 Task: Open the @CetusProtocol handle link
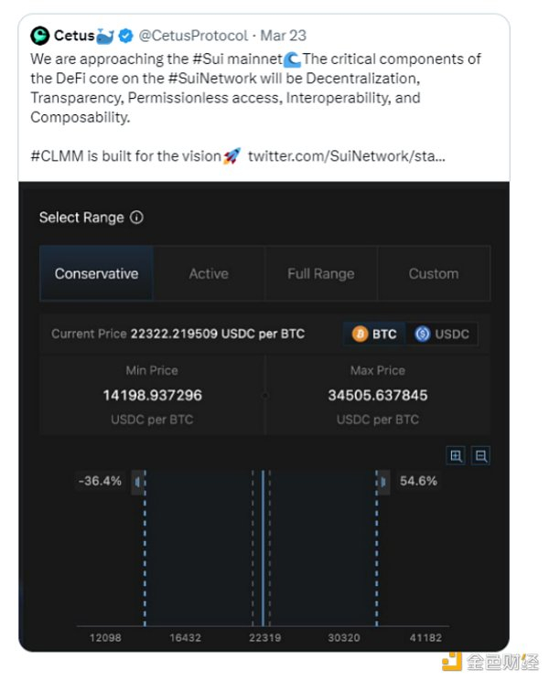pos(193,37)
